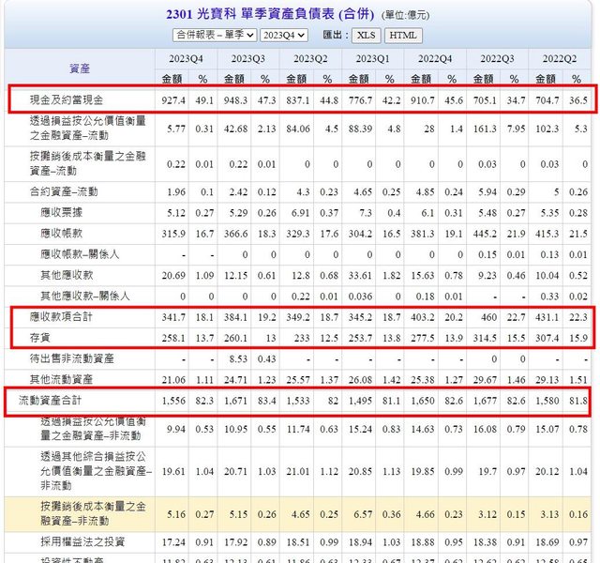Export the table using the HTML button

(x=402, y=35)
